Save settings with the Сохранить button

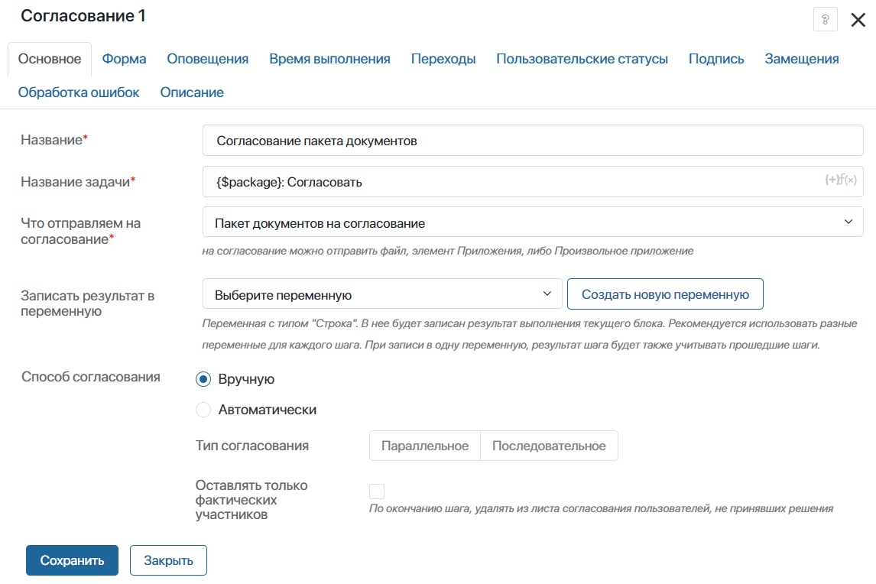tap(72, 560)
